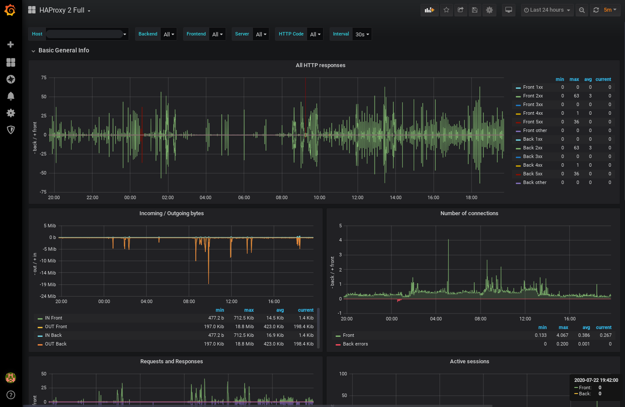Image resolution: width=625 pixels, height=407 pixels.
Task: Open the Backend variable dropdown
Action: pyautogui.click(x=169, y=34)
